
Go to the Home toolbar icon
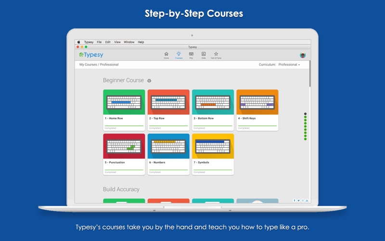(x=166, y=55)
